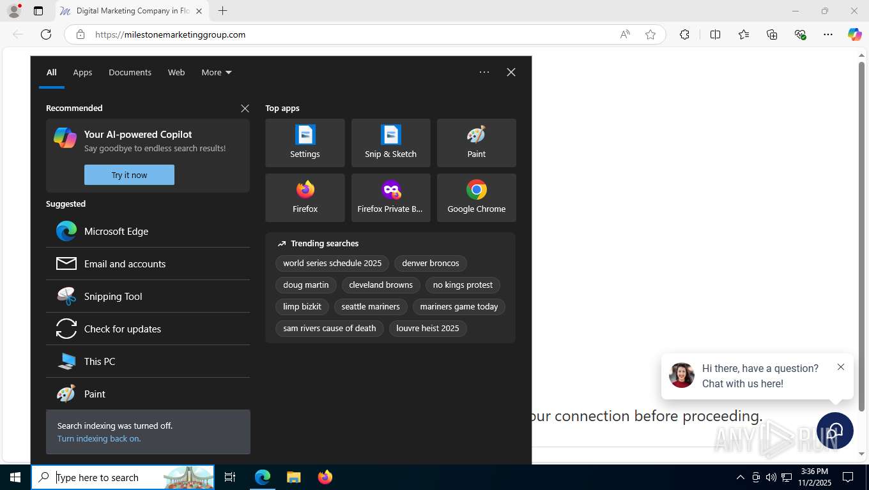
Task: Open the Paint tile in Top apps
Action: (x=476, y=143)
